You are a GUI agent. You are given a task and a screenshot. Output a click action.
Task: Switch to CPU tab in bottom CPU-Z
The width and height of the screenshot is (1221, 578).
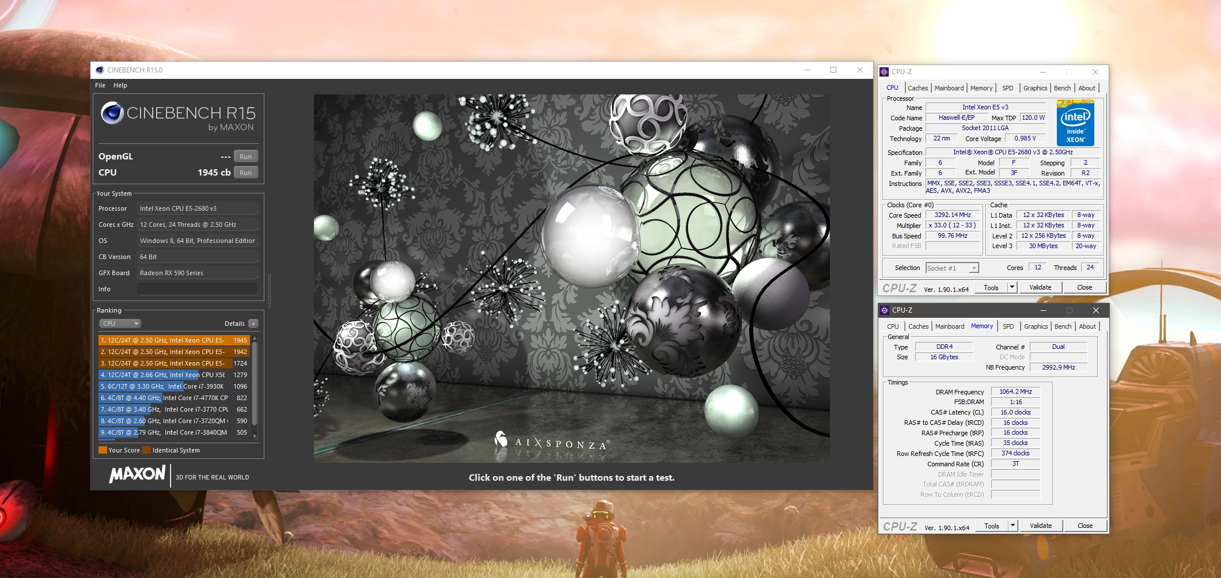point(893,326)
